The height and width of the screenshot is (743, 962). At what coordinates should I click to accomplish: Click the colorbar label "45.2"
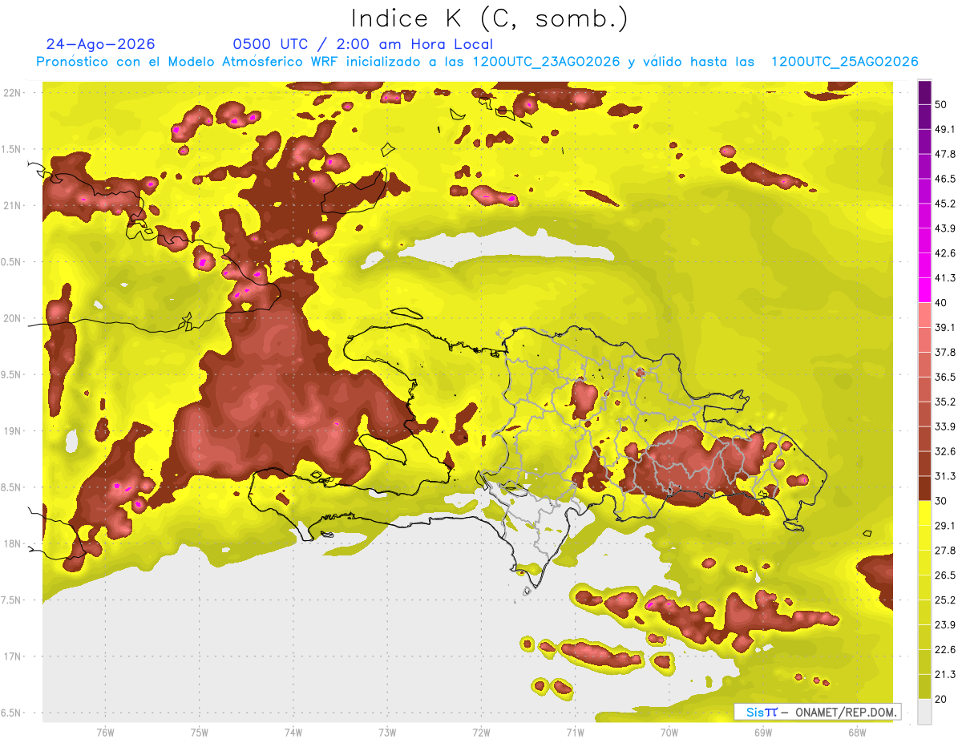tap(944, 204)
